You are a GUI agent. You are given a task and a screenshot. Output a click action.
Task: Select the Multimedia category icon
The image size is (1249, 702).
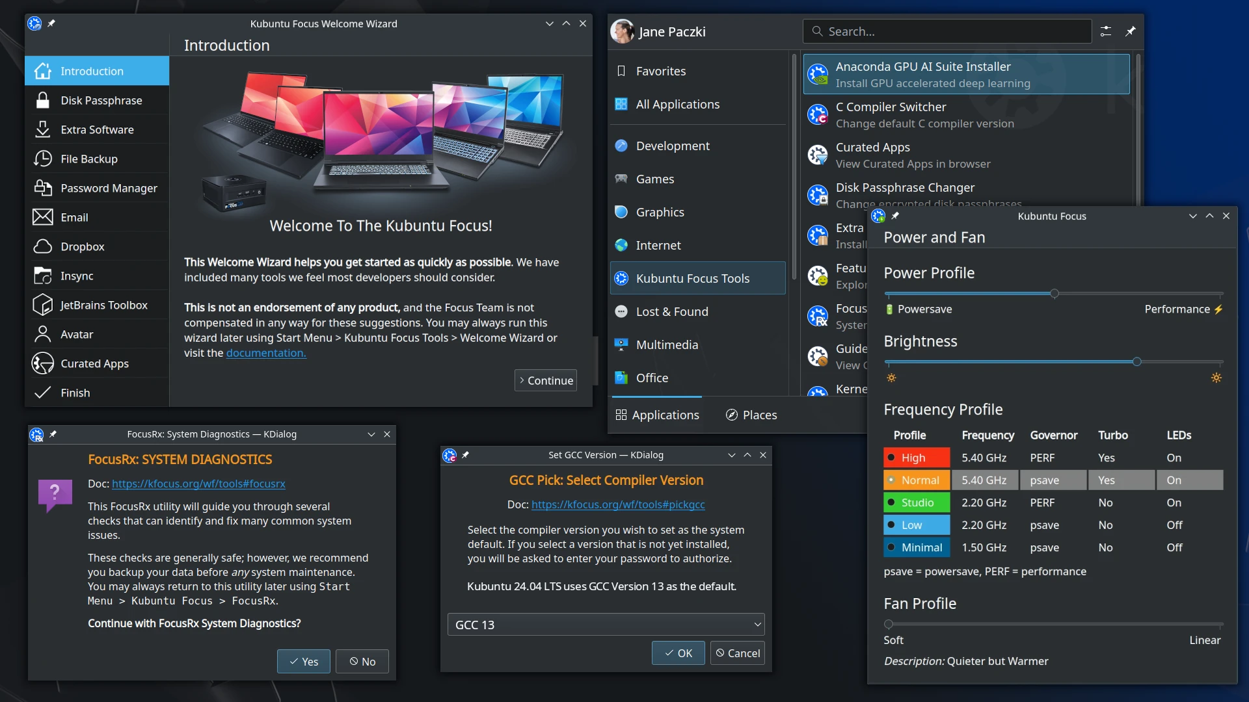pyautogui.click(x=621, y=344)
